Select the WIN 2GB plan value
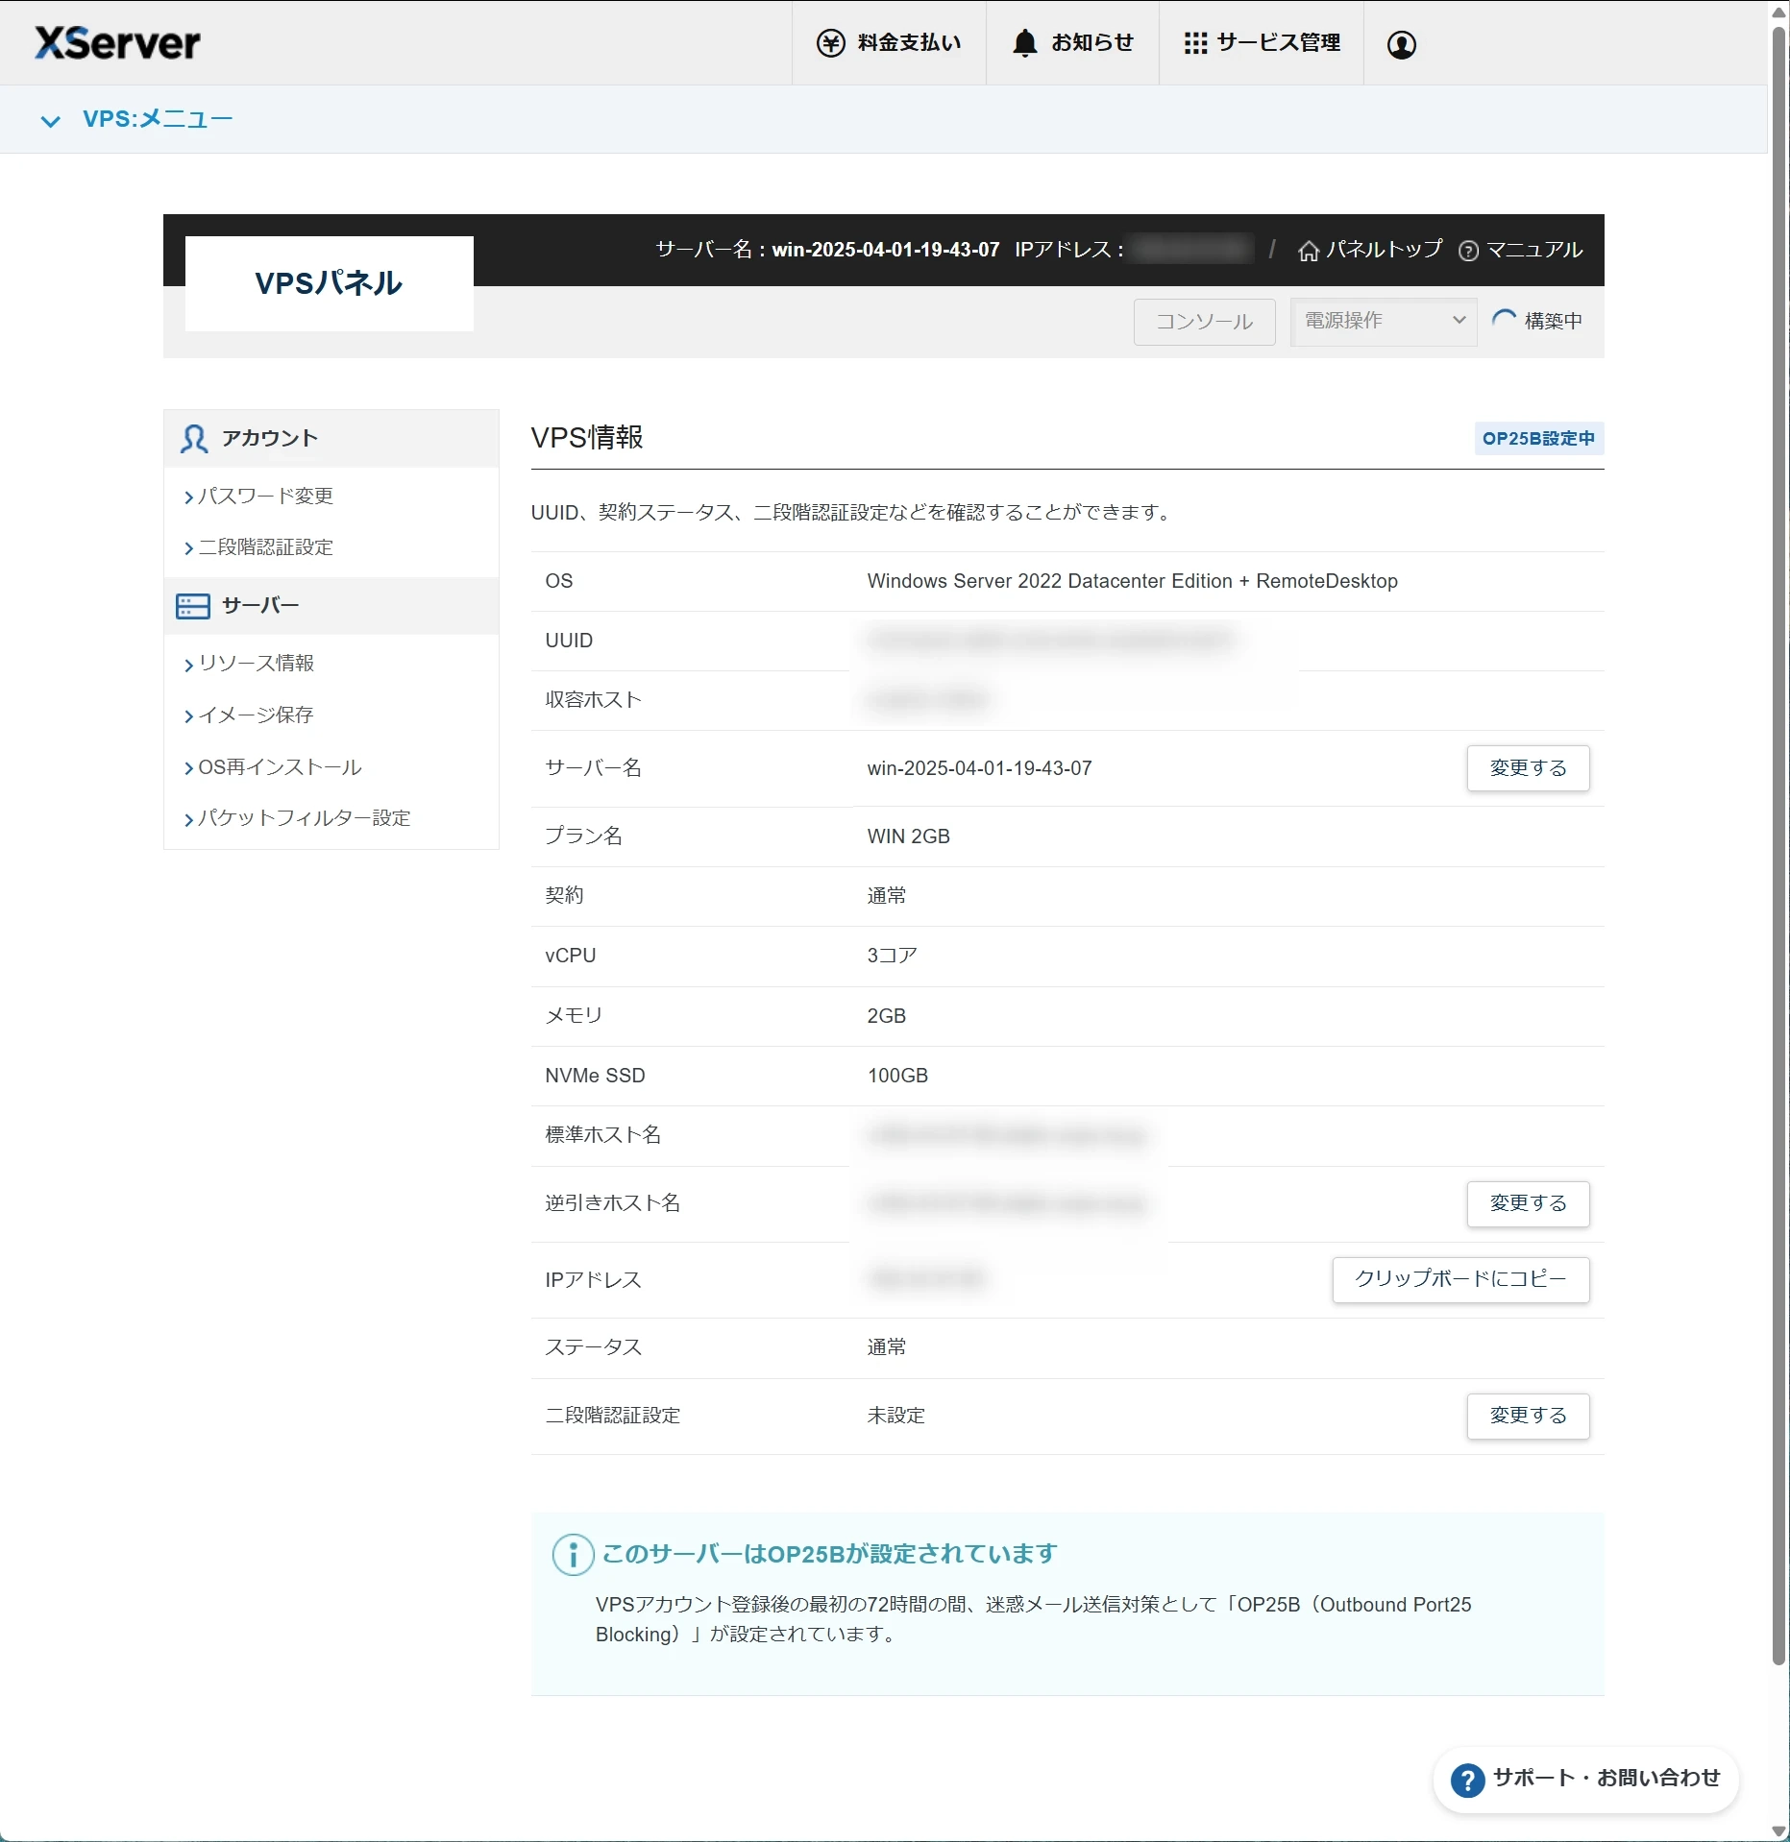This screenshot has height=1842, width=1790. [x=908, y=837]
